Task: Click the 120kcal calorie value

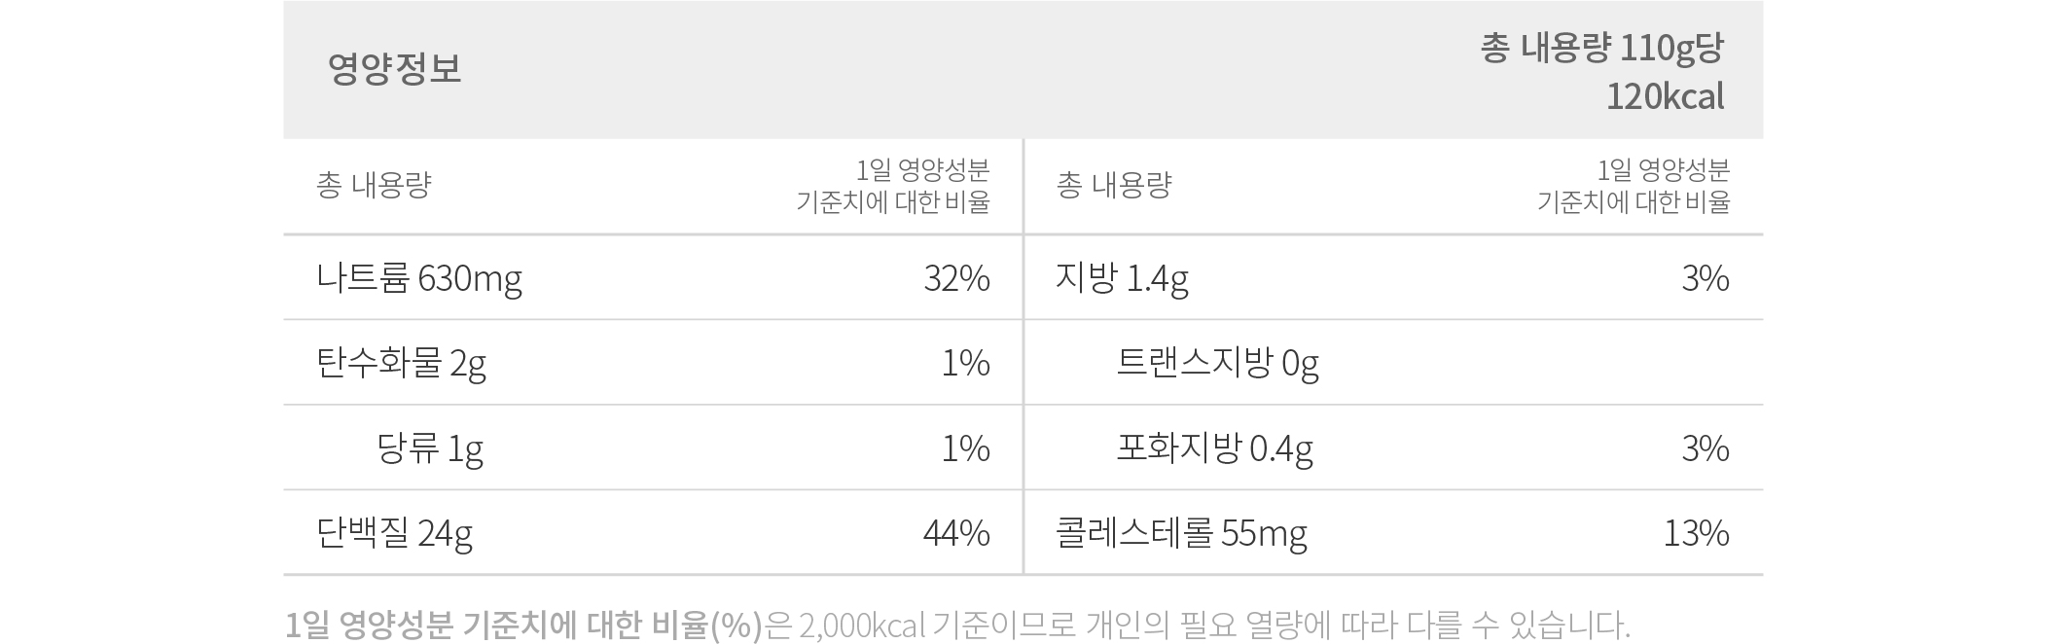Action: coord(1665,96)
